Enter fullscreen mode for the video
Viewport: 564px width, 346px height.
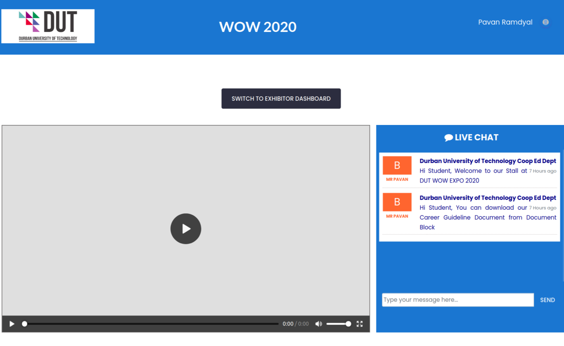(360, 324)
